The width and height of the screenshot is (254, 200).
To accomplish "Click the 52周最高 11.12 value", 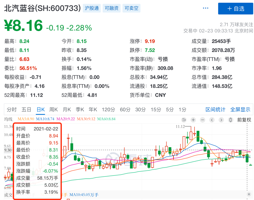I will click(37, 95).
